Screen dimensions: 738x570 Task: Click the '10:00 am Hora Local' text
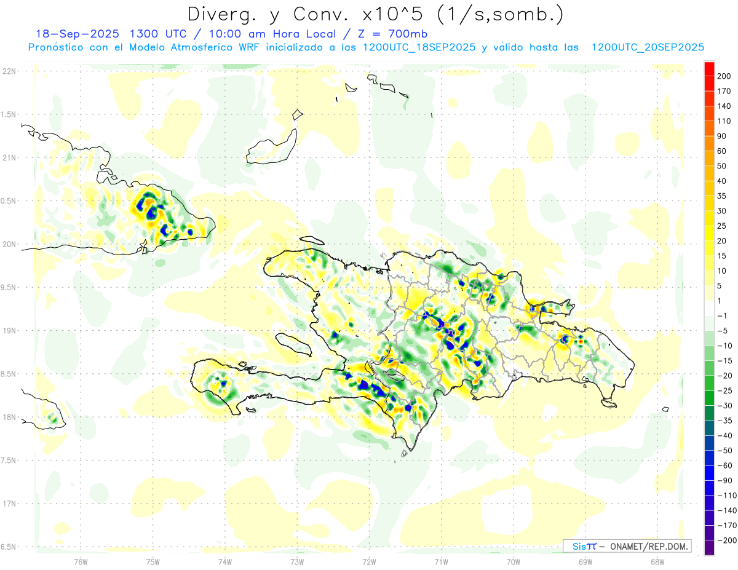pyautogui.click(x=279, y=34)
